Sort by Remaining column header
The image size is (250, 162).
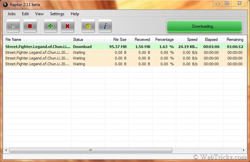pos(235,39)
